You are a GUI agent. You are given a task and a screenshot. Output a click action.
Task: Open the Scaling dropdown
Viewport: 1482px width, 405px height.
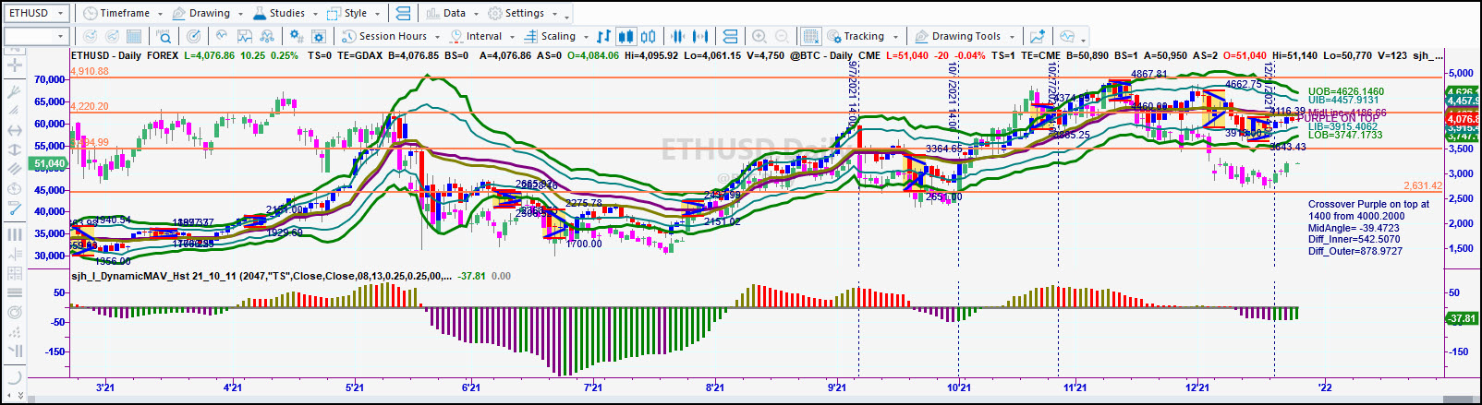(556, 36)
